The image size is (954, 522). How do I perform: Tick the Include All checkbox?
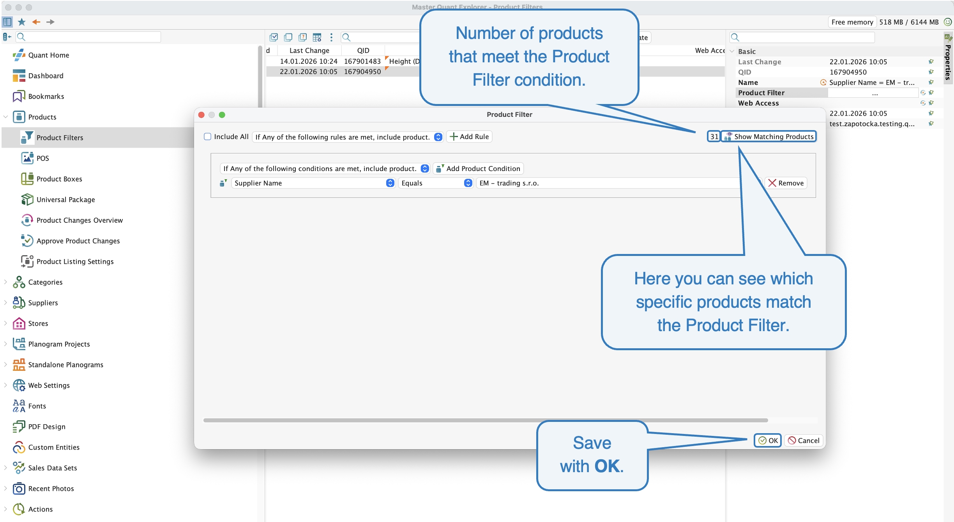coord(208,136)
